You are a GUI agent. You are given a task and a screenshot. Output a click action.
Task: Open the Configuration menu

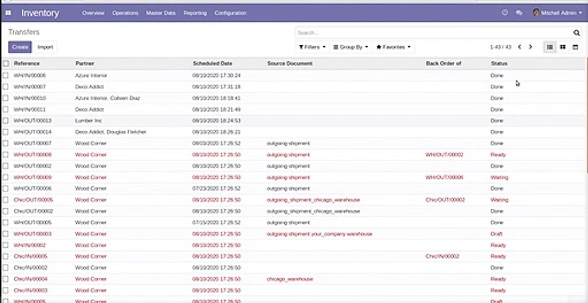(x=230, y=13)
